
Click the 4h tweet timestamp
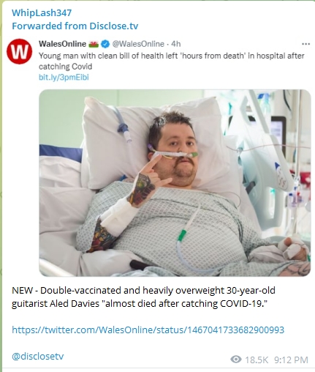176,44
